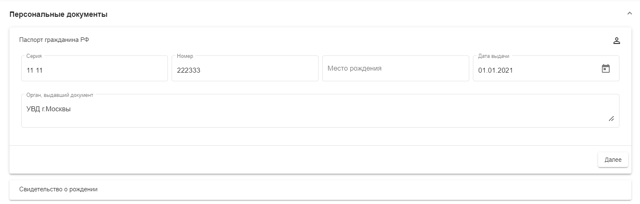
Task: Click the Персональные документы heading
Action: (58, 15)
